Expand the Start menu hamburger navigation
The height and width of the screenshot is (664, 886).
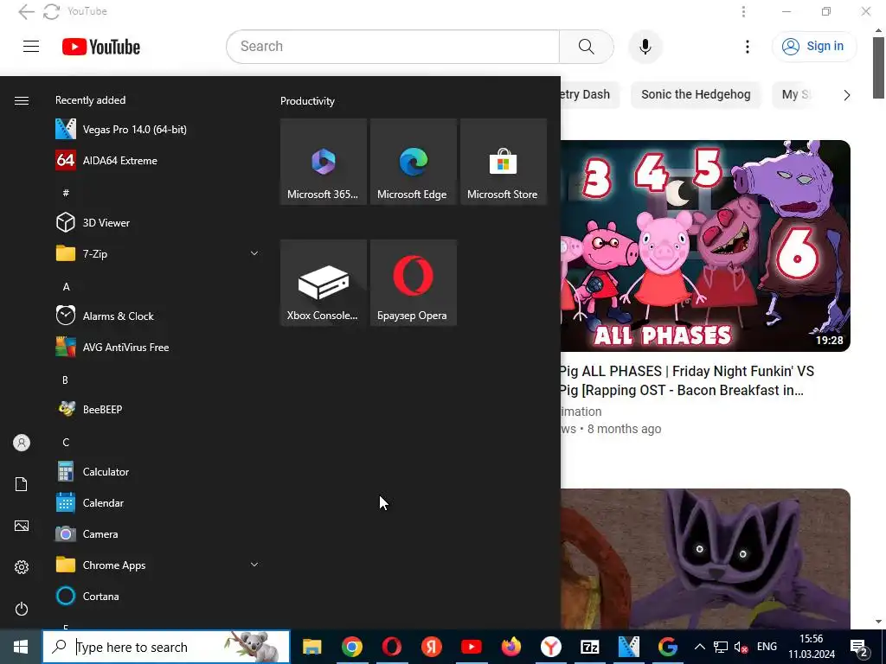[22, 100]
